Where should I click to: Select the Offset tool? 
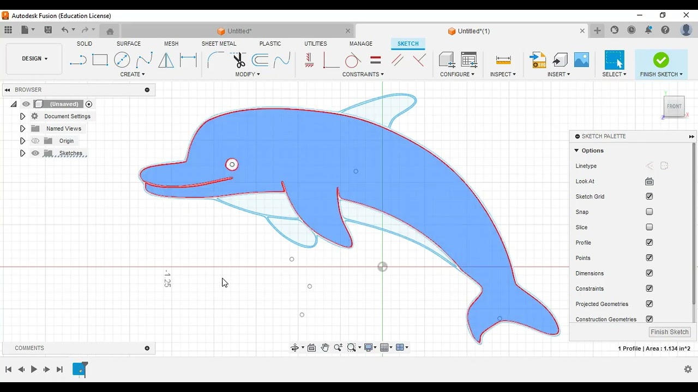click(260, 60)
